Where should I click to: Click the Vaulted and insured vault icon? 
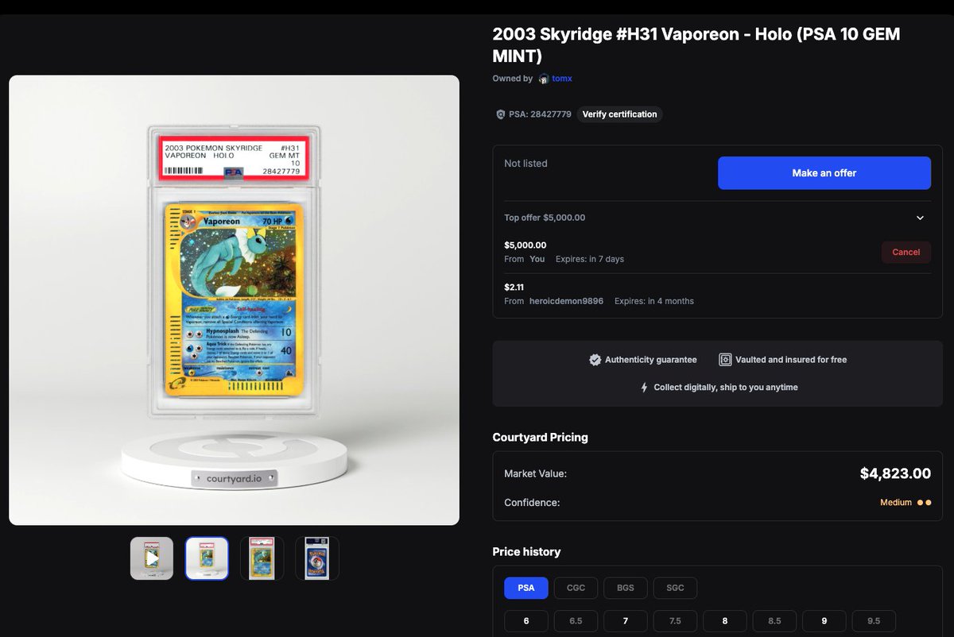tap(724, 360)
